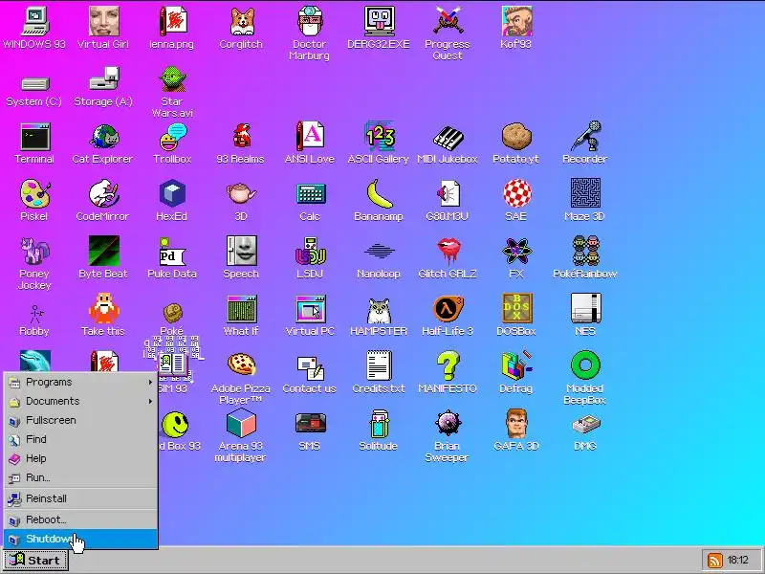This screenshot has height=574, width=765.
Task: Open the WINDOWS 93 computer icon
Action: tap(34, 22)
